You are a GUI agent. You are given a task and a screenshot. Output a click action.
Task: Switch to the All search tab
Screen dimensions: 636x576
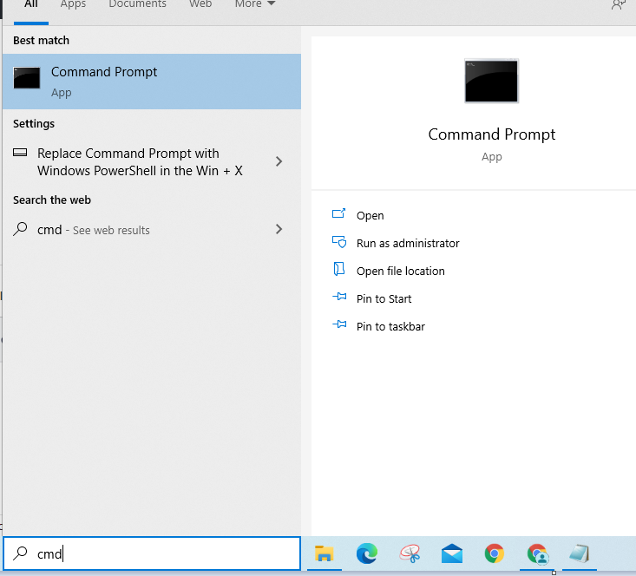tap(31, 5)
